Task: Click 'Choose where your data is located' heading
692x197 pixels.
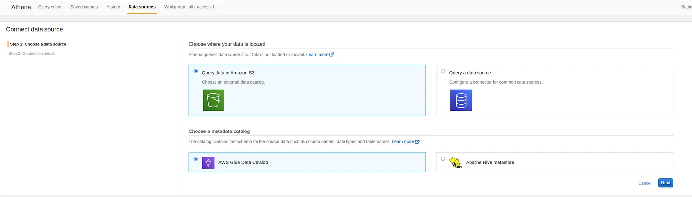Action: click(x=227, y=44)
